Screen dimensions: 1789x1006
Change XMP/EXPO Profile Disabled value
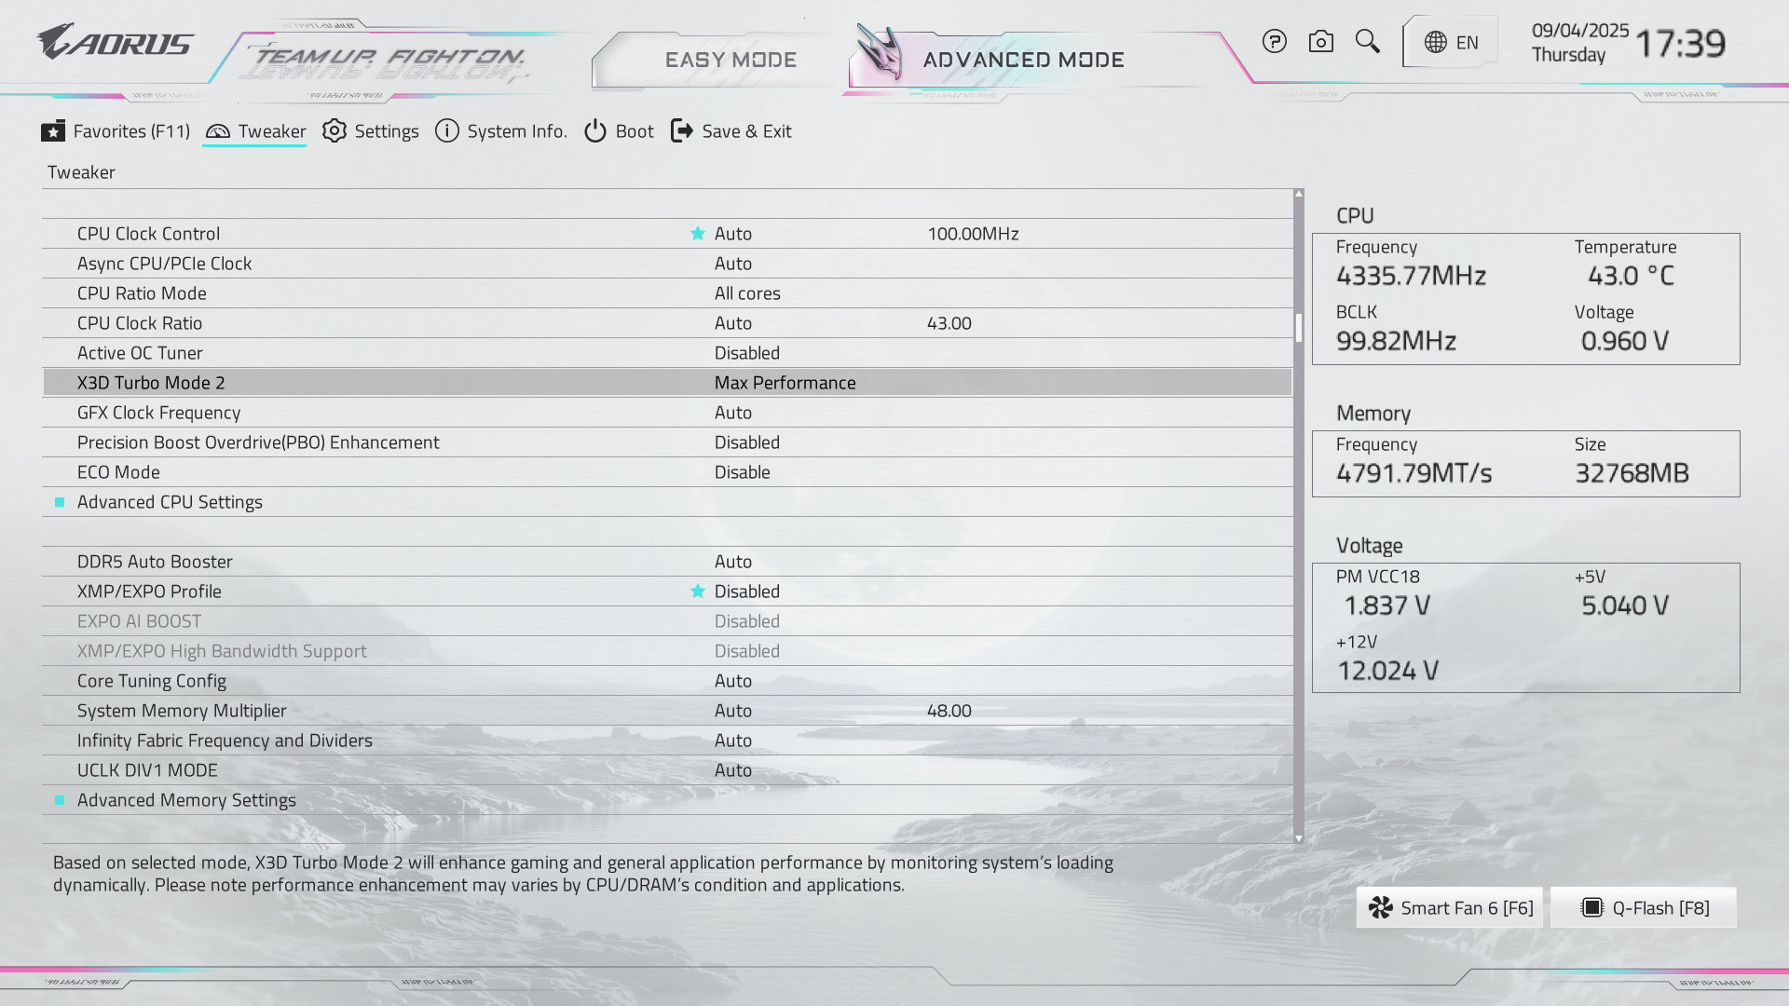747,591
